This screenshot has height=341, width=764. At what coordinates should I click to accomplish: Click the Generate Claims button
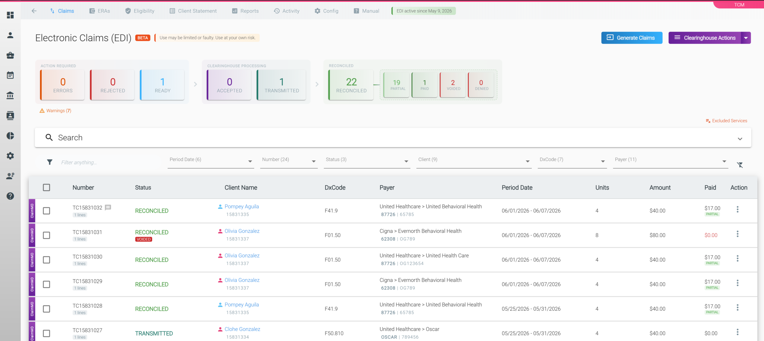[x=632, y=38]
